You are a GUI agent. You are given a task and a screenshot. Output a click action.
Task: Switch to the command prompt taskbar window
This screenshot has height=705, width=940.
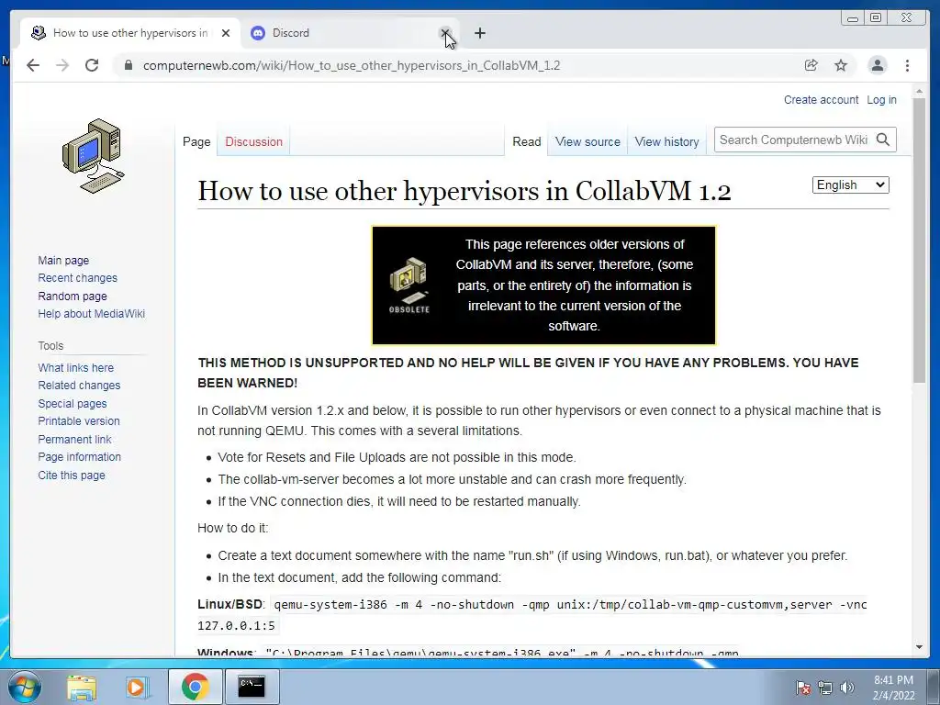(252, 687)
